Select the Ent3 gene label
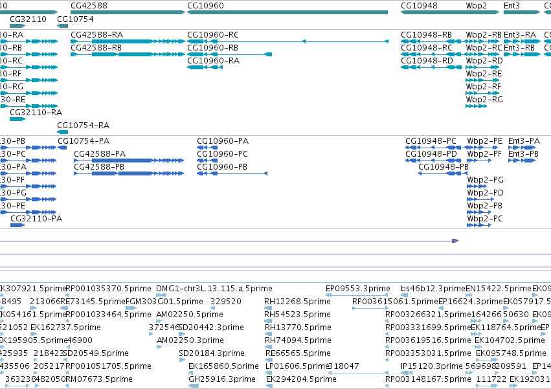The height and width of the screenshot is (389, 551). click(x=512, y=6)
